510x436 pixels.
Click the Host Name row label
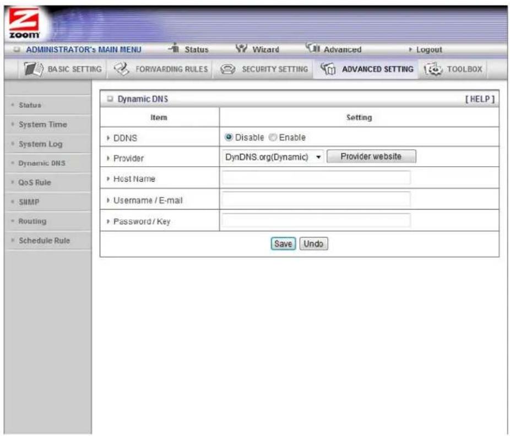[x=134, y=179]
